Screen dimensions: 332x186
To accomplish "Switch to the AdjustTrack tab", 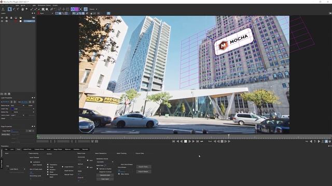I will (x=27, y=149).
